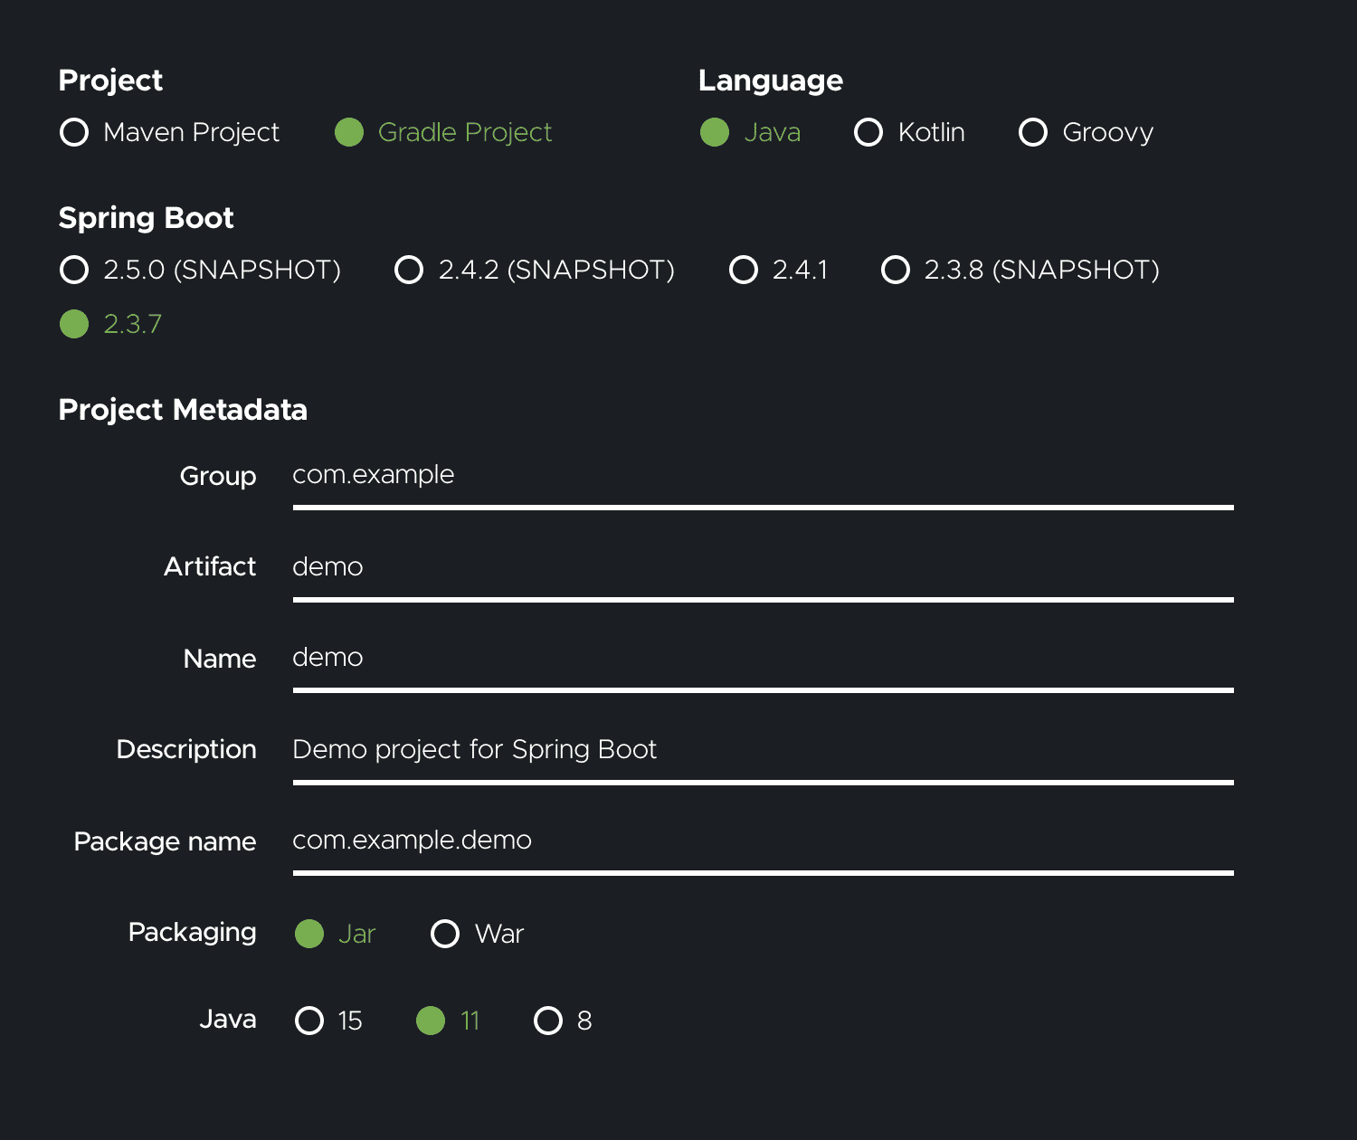
Task: Click the Package name label
Action: click(165, 841)
